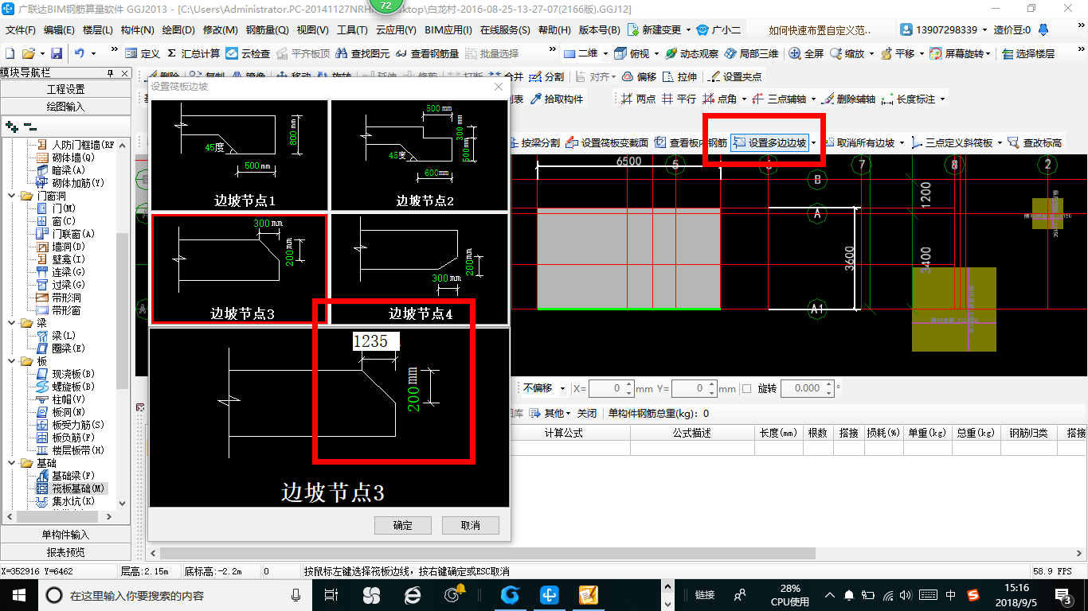Collapse the 基础 tree node
The width and height of the screenshot is (1088, 611).
pyautogui.click(x=13, y=463)
